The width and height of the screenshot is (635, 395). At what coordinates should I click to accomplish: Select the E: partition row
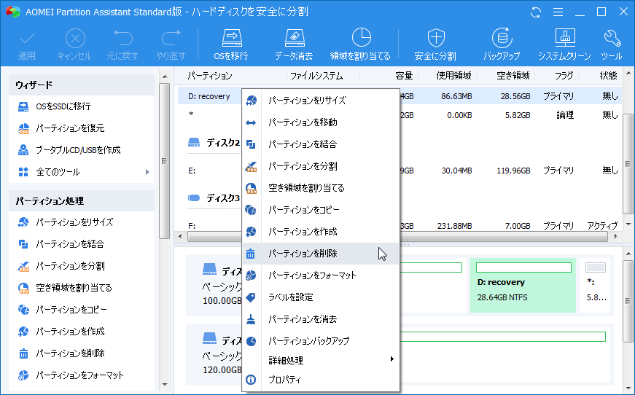pyautogui.click(x=400, y=171)
